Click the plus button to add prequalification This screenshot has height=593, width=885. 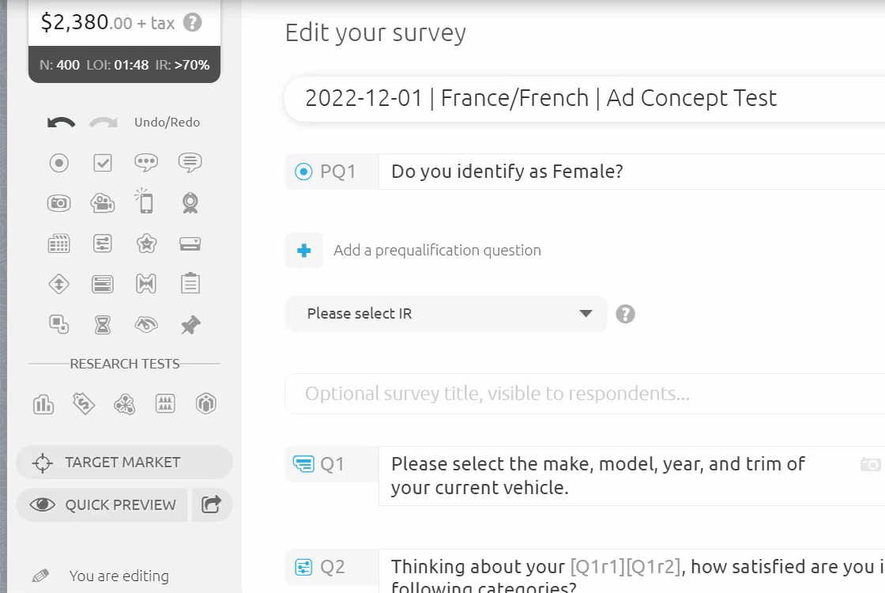[x=303, y=250]
